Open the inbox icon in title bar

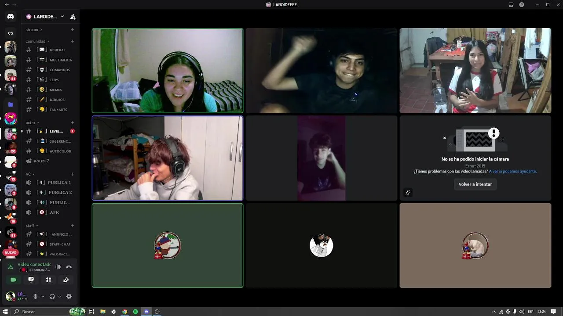coord(511,4)
